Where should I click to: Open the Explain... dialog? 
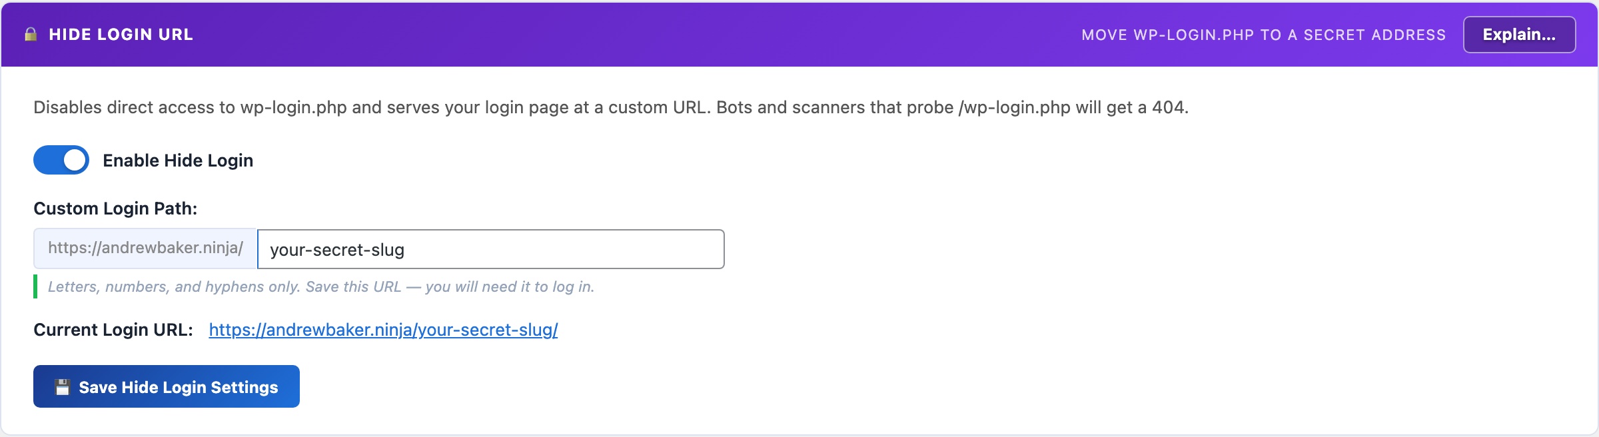point(1520,35)
